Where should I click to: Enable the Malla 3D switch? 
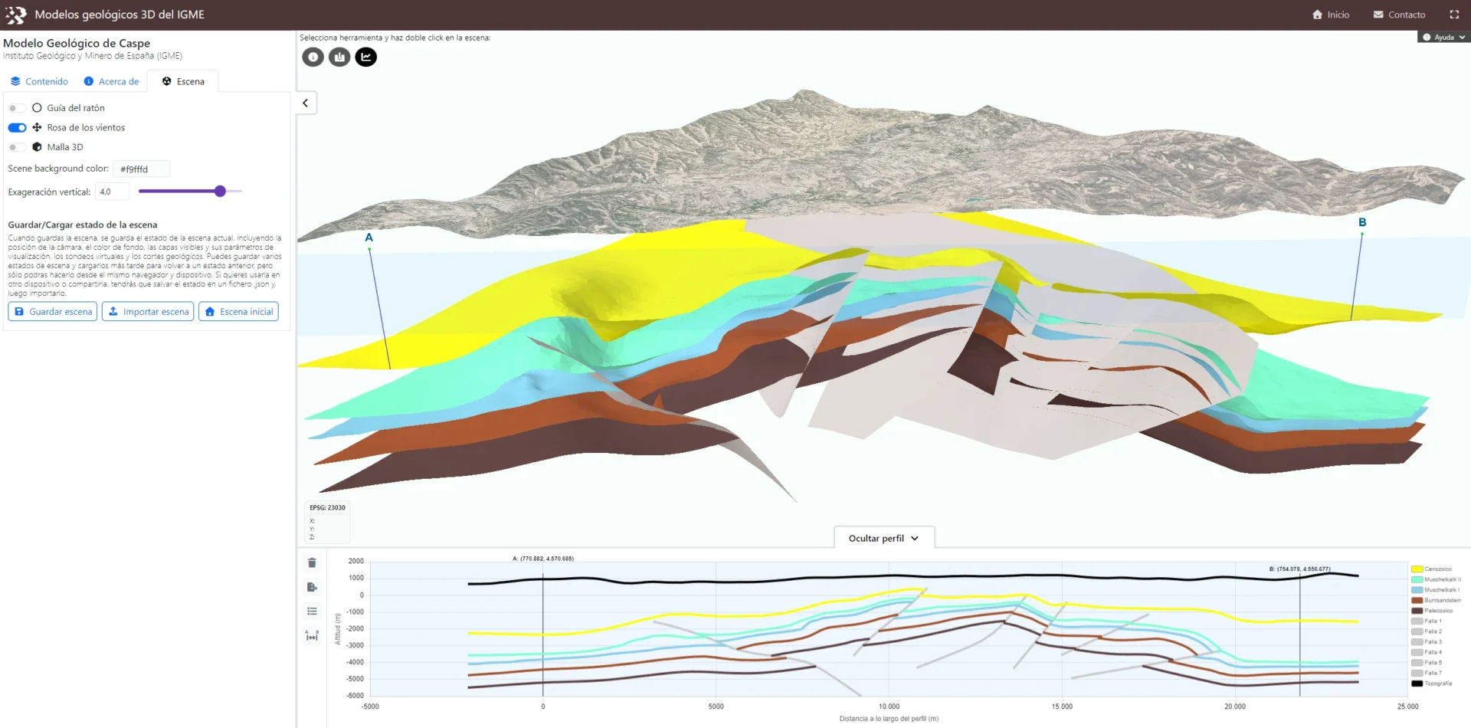click(17, 147)
